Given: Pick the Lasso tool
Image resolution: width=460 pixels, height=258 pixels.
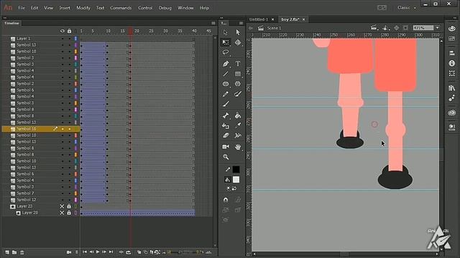Looking at the screenshot, I should [x=225, y=52].
